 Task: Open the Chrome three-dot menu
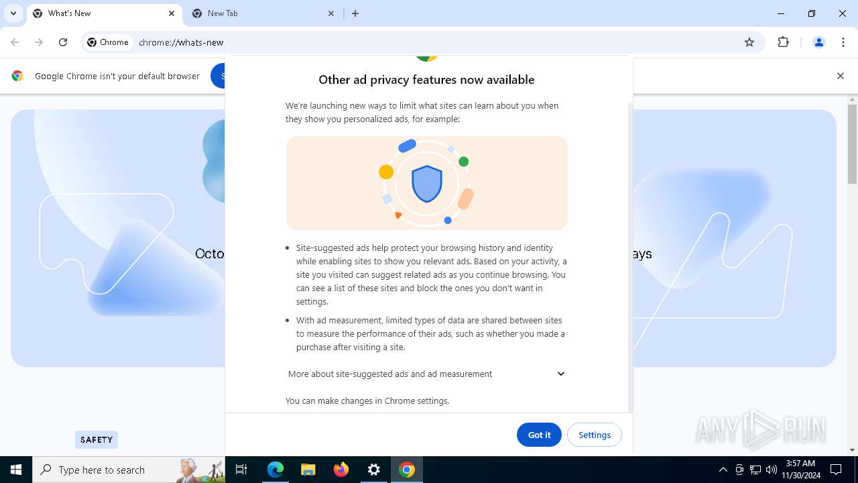tap(843, 42)
